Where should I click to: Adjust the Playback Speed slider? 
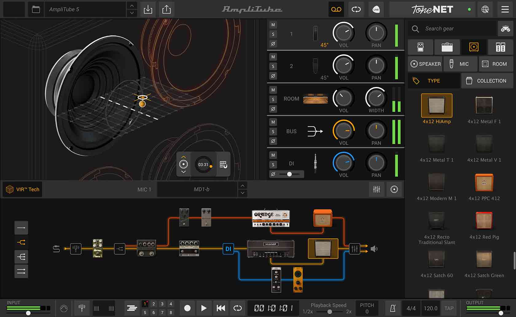(330, 311)
